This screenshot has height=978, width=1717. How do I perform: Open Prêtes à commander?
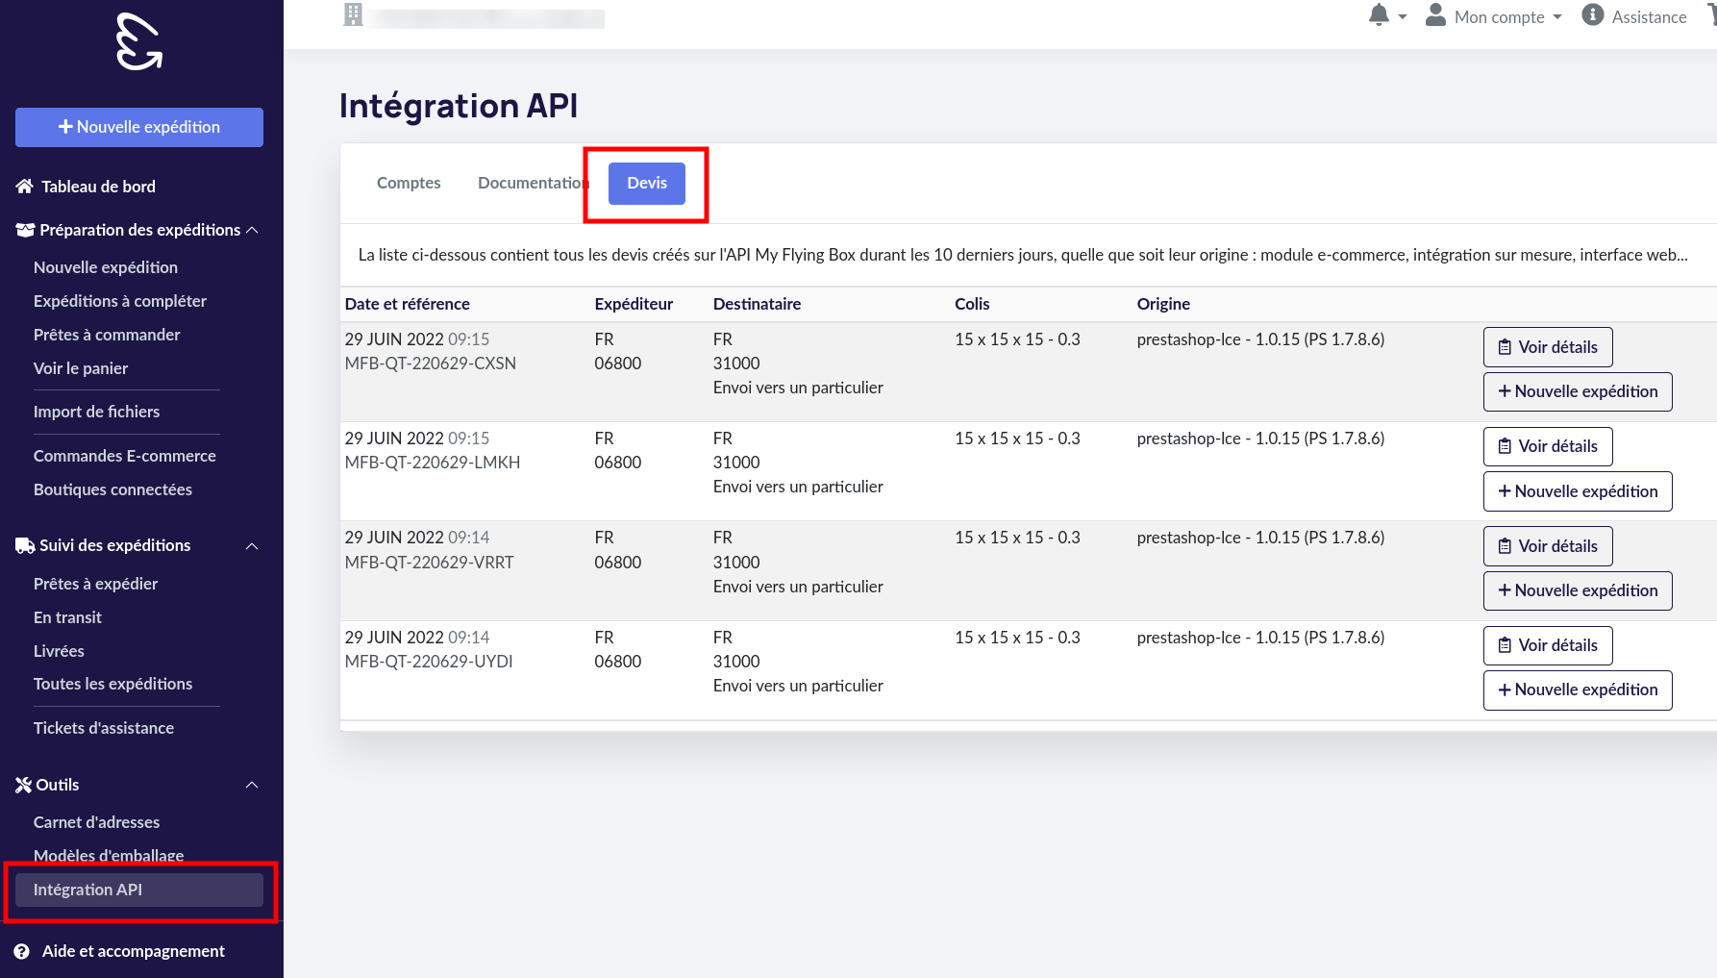[x=107, y=335]
